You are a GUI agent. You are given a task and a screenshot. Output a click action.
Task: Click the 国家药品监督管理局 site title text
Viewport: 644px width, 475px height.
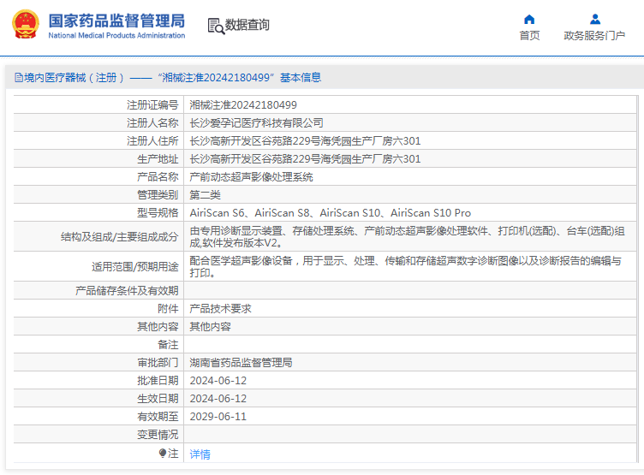click(x=116, y=20)
